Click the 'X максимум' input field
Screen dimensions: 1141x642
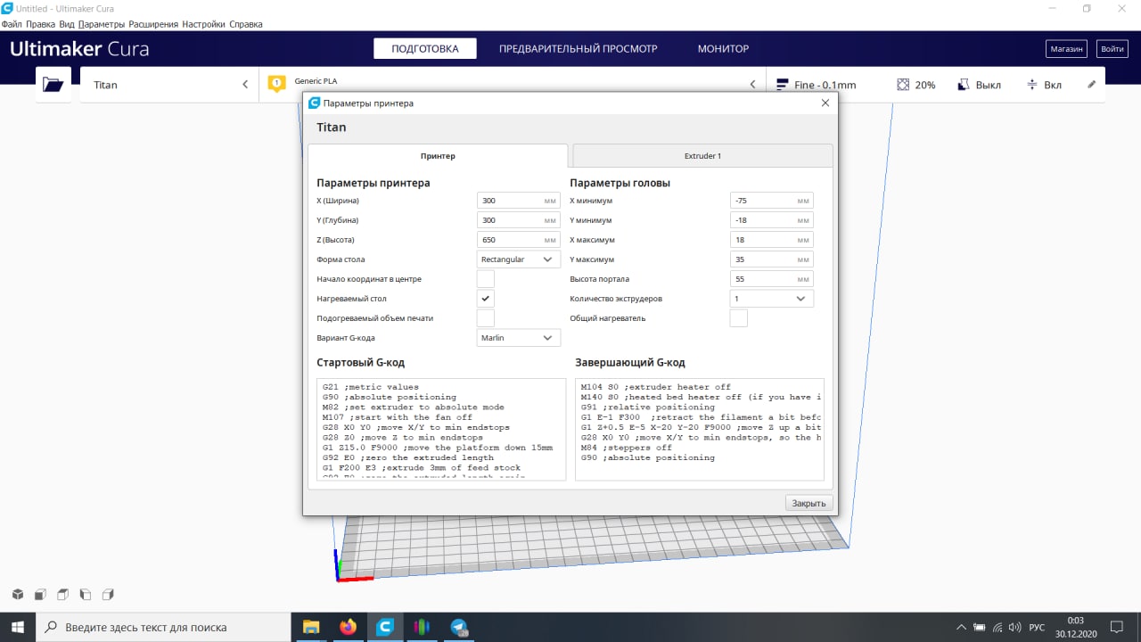point(772,240)
